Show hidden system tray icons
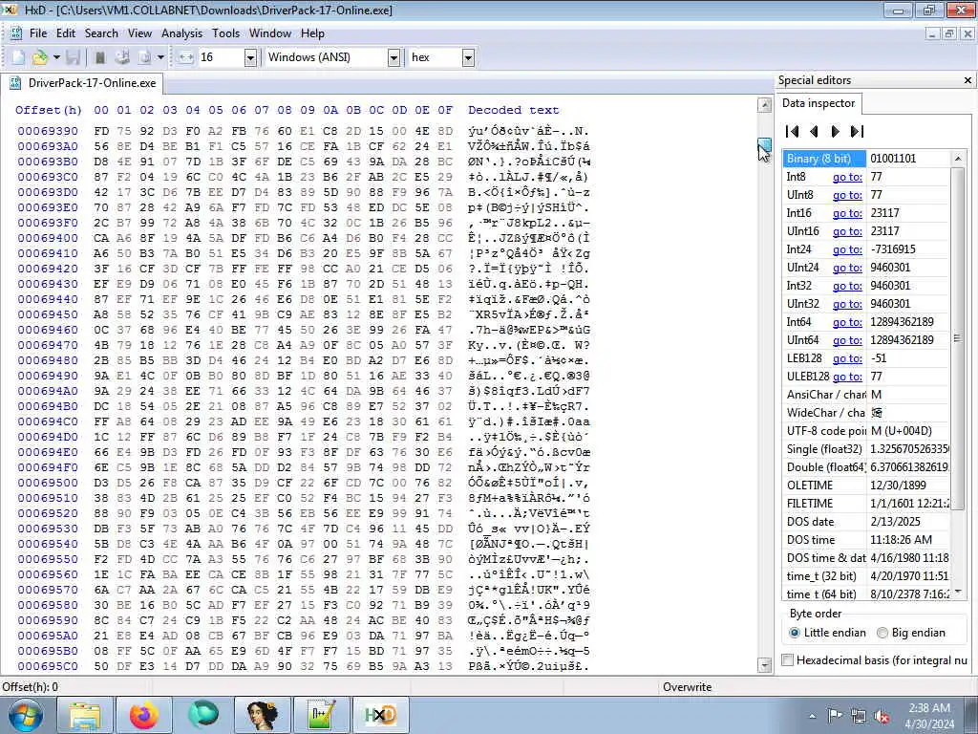The width and height of the screenshot is (978, 734). [812, 716]
